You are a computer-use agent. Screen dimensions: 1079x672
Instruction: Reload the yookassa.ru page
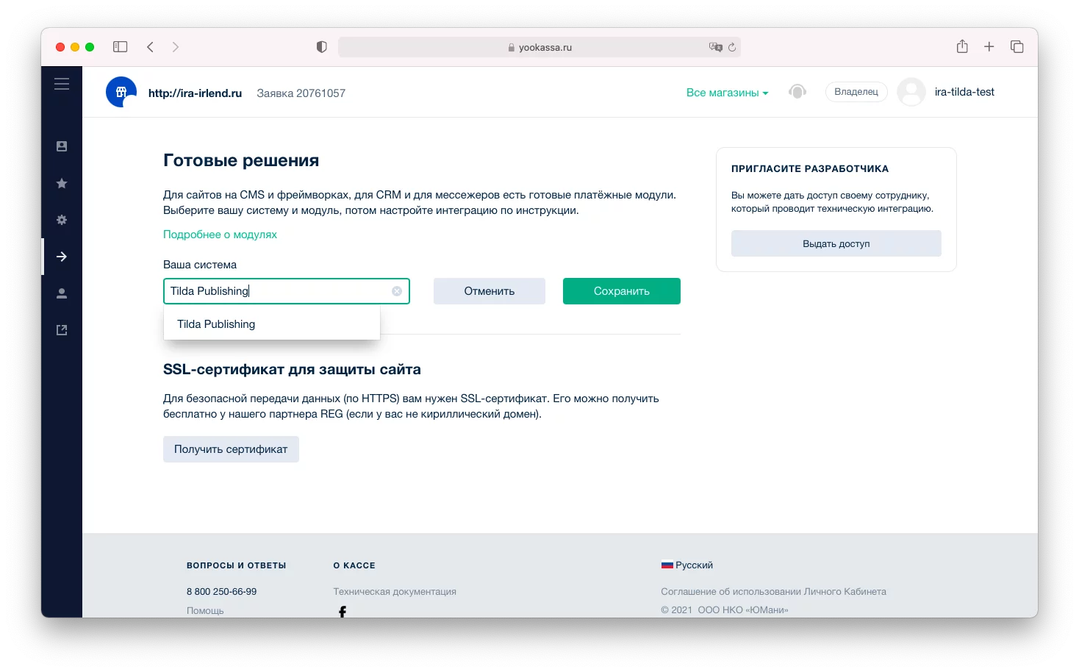tap(732, 47)
